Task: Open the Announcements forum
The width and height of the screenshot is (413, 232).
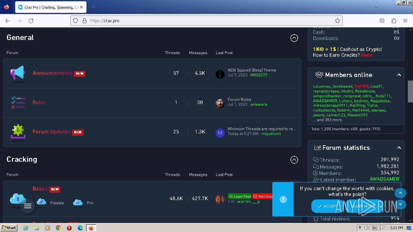Action: click(52, 73)
